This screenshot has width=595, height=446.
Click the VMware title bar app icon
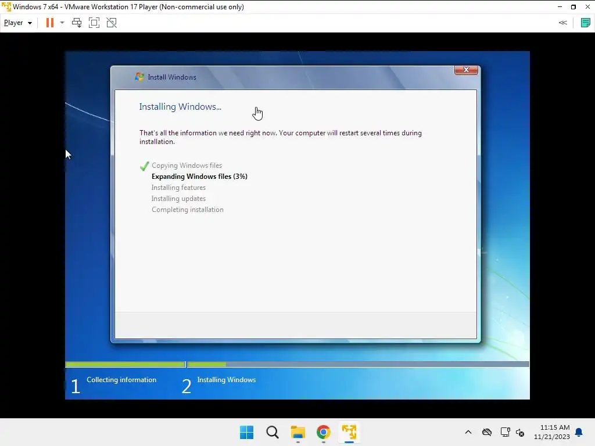click(6, 7)
